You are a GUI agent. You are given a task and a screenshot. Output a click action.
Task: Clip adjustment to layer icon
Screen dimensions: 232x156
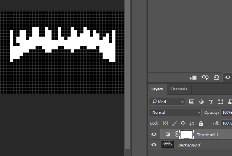tap(193, 78)
